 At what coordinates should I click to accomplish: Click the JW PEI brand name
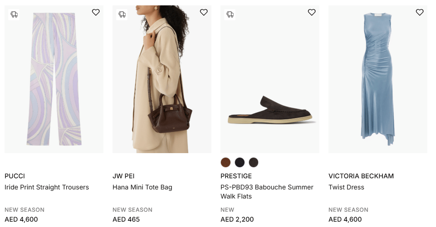point(123,176)
